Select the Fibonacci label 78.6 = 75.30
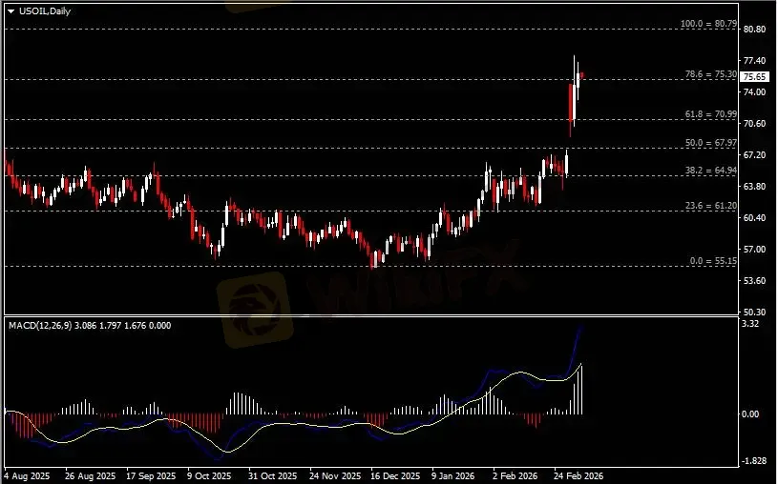Screen dimensions: 778x484 711,73
